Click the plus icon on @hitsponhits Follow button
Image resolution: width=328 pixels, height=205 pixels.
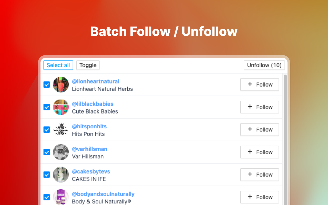pyautogui.click(x=249, y=130)
